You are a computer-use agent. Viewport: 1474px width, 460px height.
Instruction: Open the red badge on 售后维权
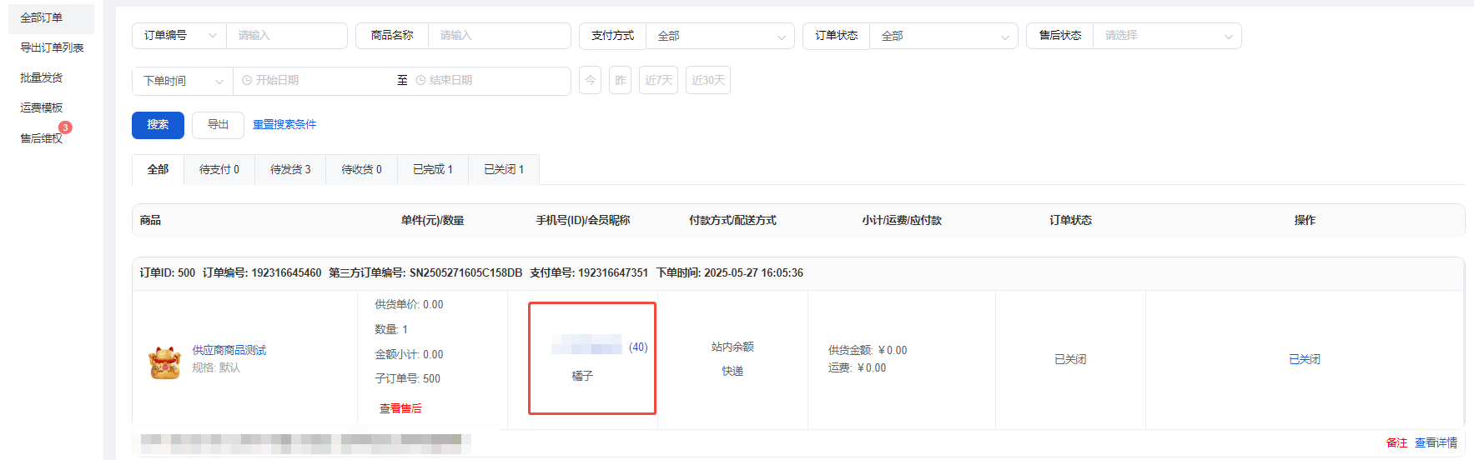click(x=65, y=127)
